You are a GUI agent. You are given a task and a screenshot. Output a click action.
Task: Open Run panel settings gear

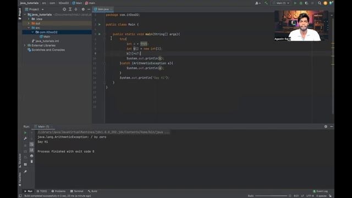pyautogui.click(x=326, y=127)
